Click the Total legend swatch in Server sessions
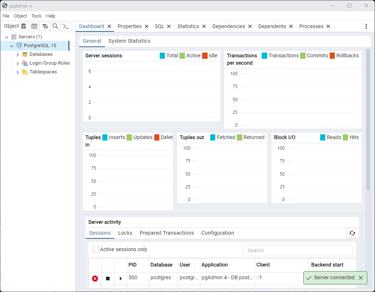 coord(162,55)
